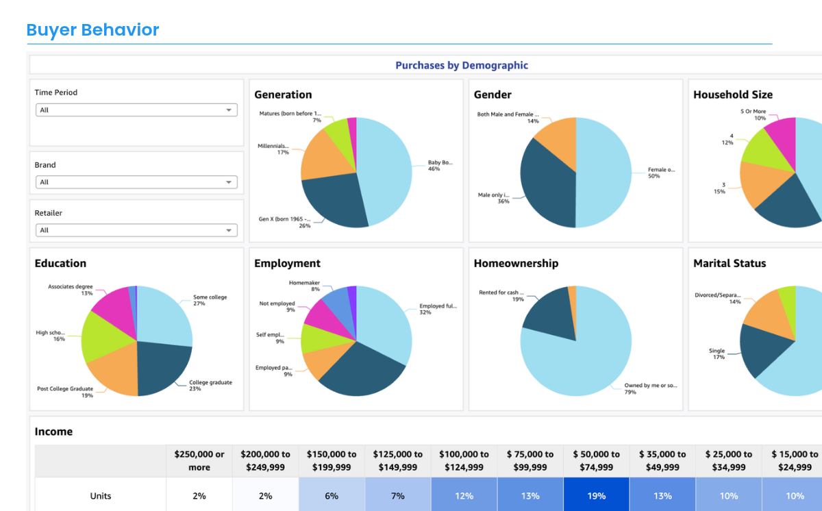This screenshot has width=822, height=511.
Task: Click the 7% Units cell in Income table
Action: [398, 496]
